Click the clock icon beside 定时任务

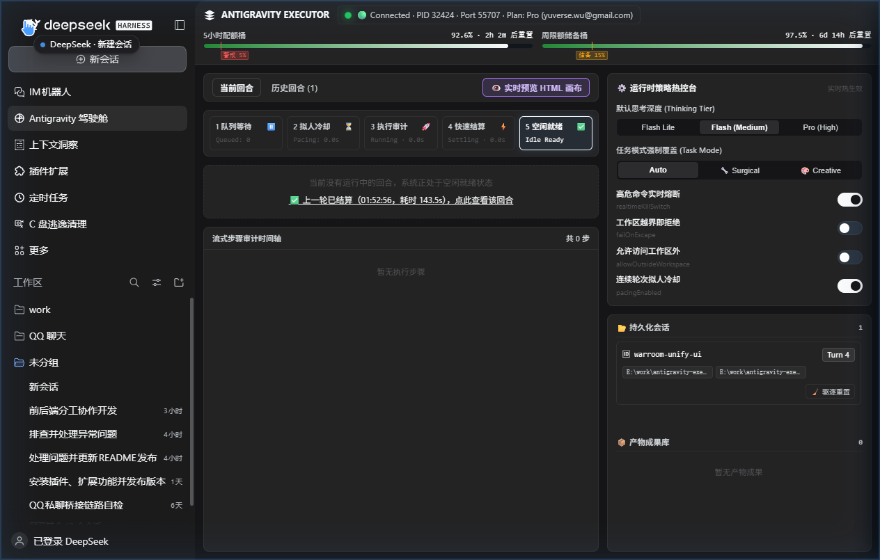(x=19, y=198)
